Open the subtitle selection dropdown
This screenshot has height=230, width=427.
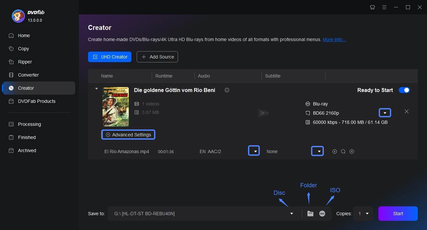pos(317,150)
